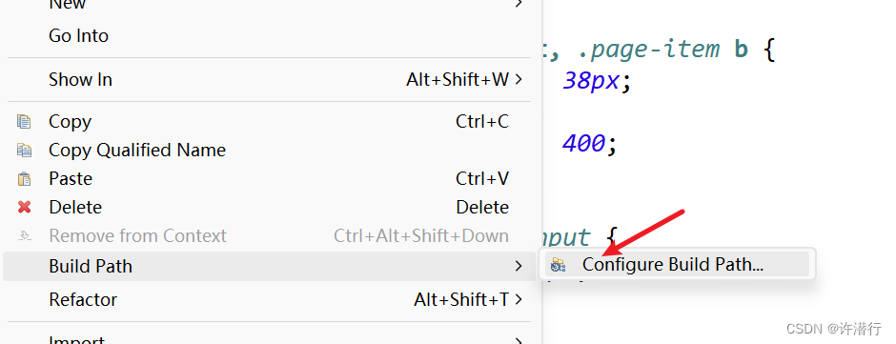896x344 pixels.
Task: Click the Paste clipboard icon
Action: tap(24, 179)
